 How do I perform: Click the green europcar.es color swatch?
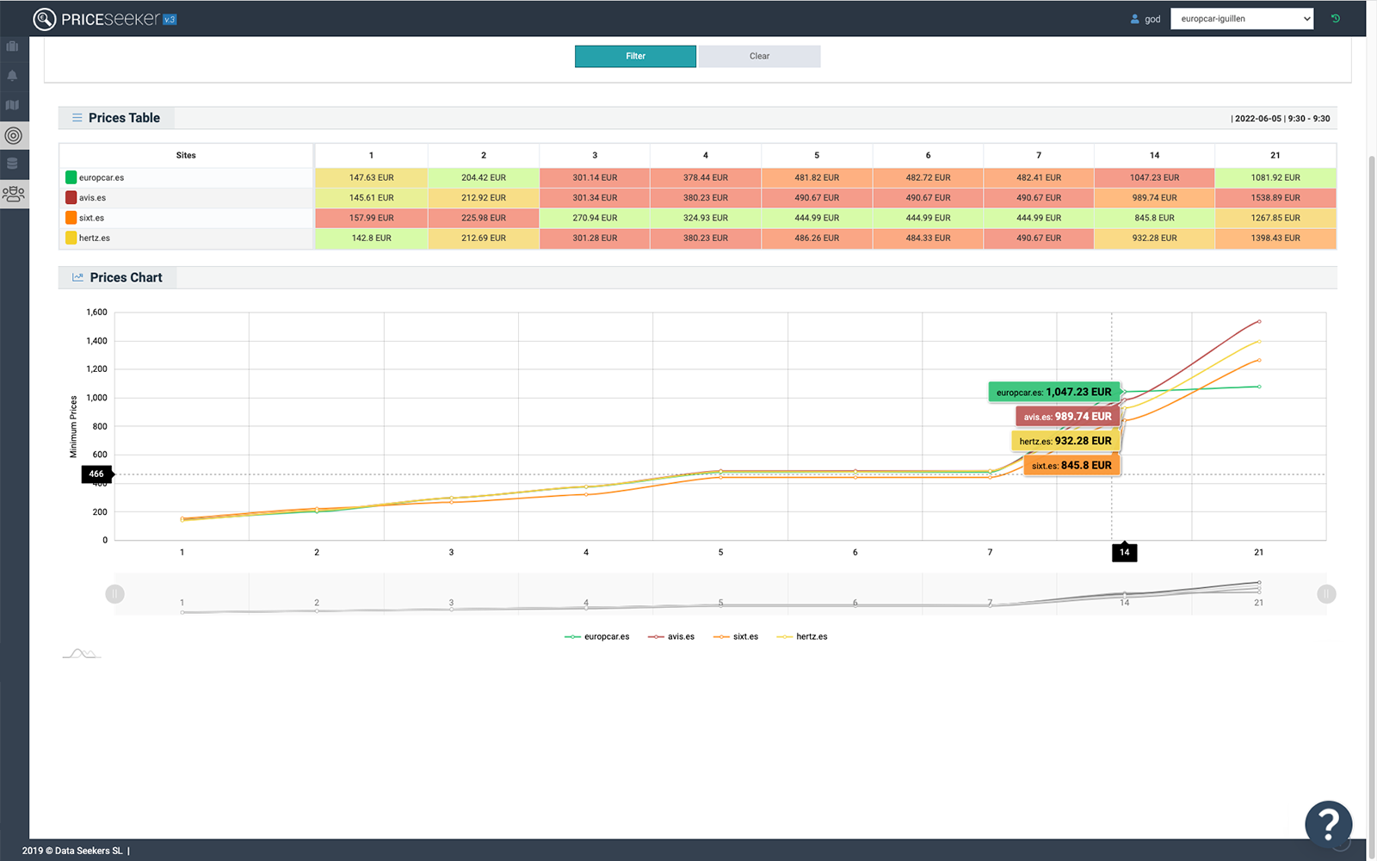(71, 177)
